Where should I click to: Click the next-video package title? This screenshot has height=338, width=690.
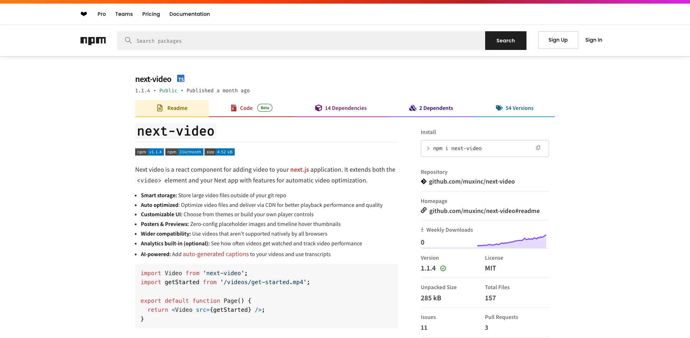click(153, 79)
